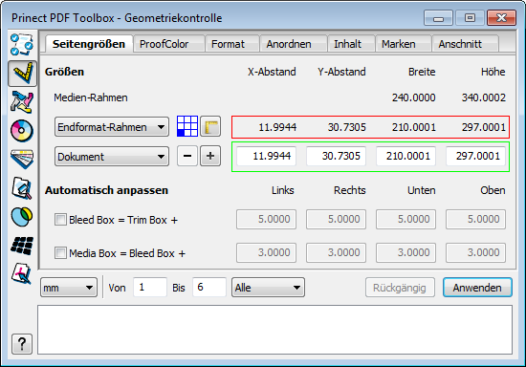Open the mm units dropdown
The width and height of the screenshot is (526, 367).
(69, 288)
